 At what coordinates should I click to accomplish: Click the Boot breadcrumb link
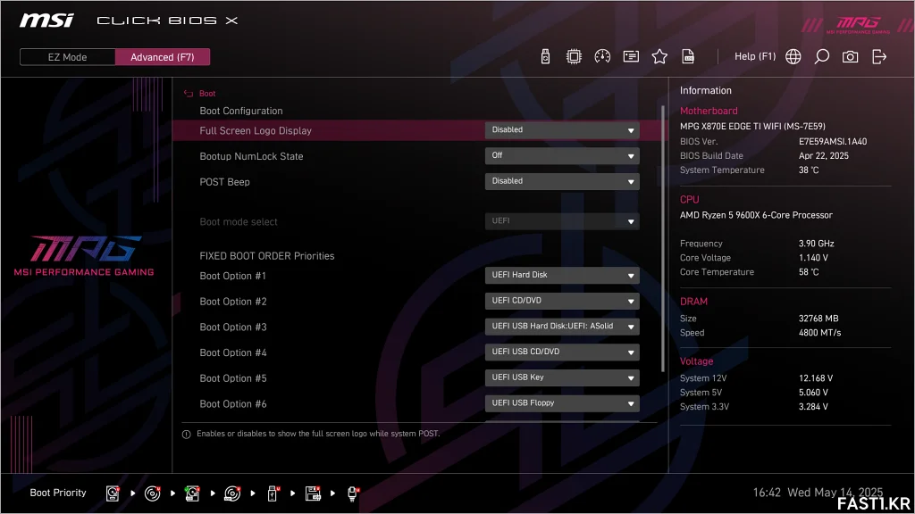pos(207,93)
